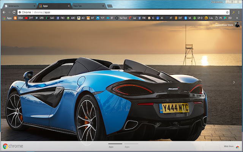
Task: View site info via Chrome security chip
Action: pos(25,12)
